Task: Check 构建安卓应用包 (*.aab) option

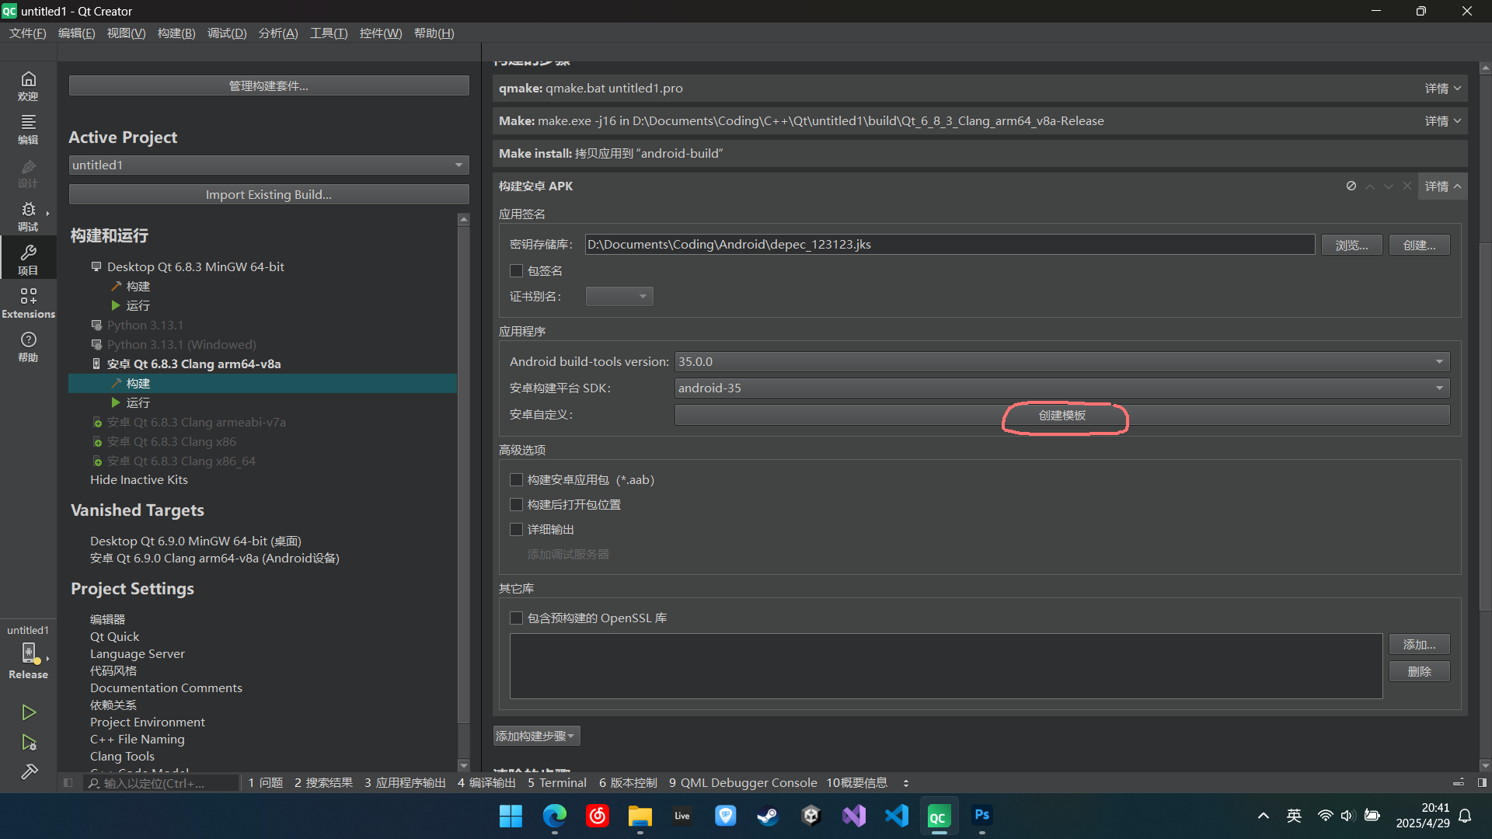Action: (516, 480)
